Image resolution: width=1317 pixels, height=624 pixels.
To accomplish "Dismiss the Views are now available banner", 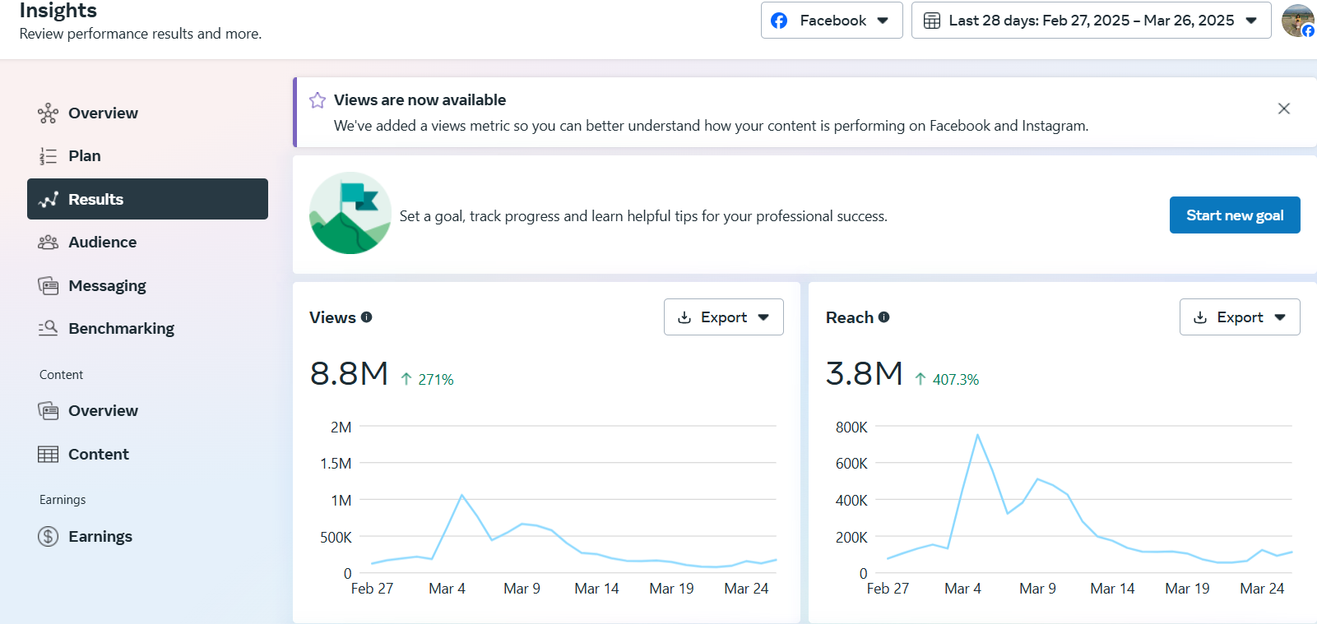I will point(1283,109).
